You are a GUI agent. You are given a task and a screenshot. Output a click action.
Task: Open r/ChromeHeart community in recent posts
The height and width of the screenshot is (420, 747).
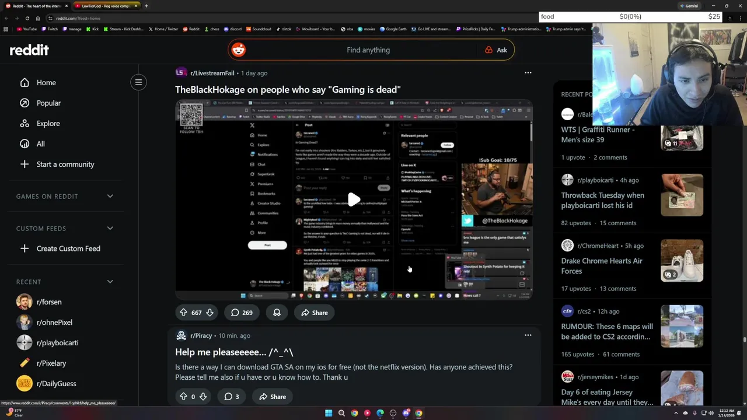coord(597,246)
